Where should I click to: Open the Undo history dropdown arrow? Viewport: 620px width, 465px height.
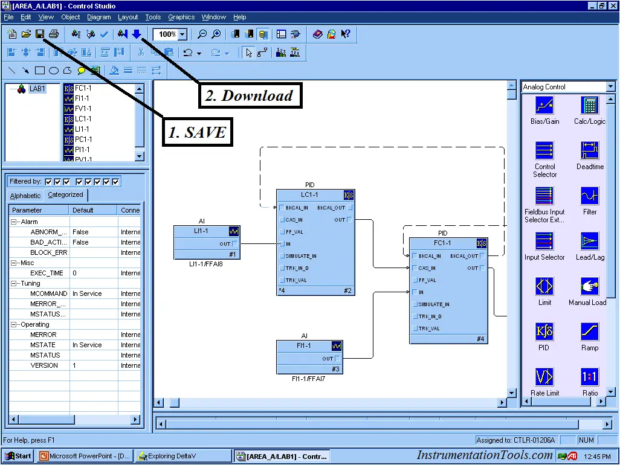click(x=199, y=53)
